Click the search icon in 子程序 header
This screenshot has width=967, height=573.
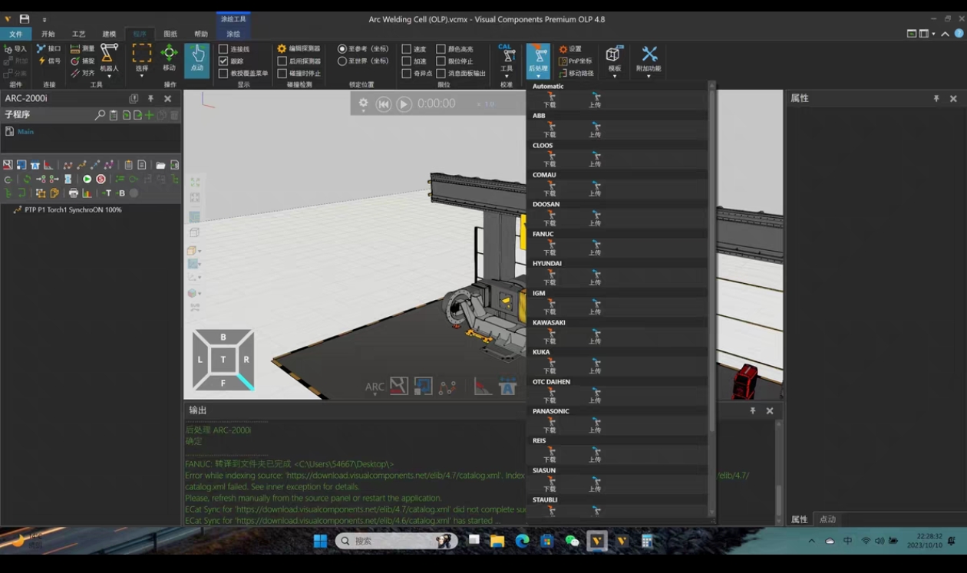100,115
